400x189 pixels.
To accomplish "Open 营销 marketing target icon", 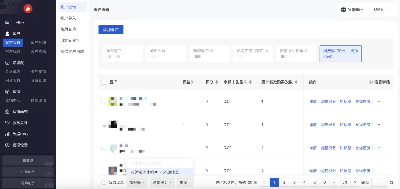I will [x=7, y=92].
